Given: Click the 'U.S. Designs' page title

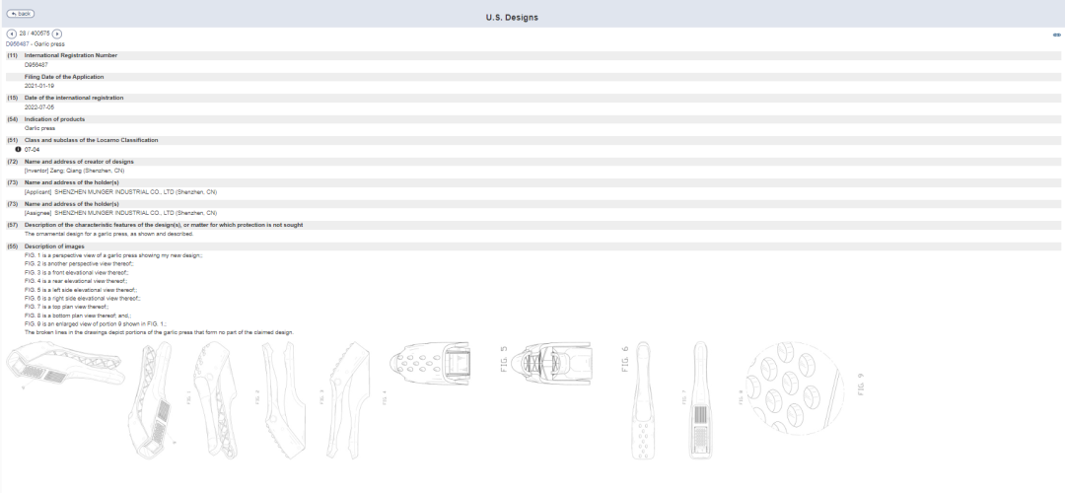Looking at the screenshot, I should coord(512,18).
